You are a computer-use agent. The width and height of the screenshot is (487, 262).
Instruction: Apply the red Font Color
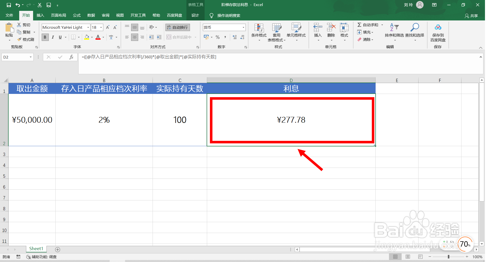(x=98, y=37)
